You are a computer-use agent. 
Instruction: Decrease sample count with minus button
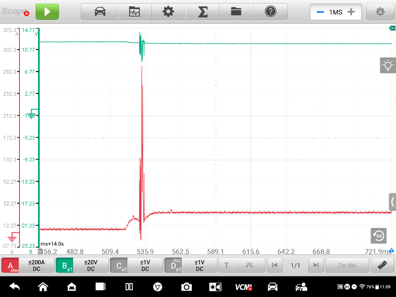click(320, 12)
